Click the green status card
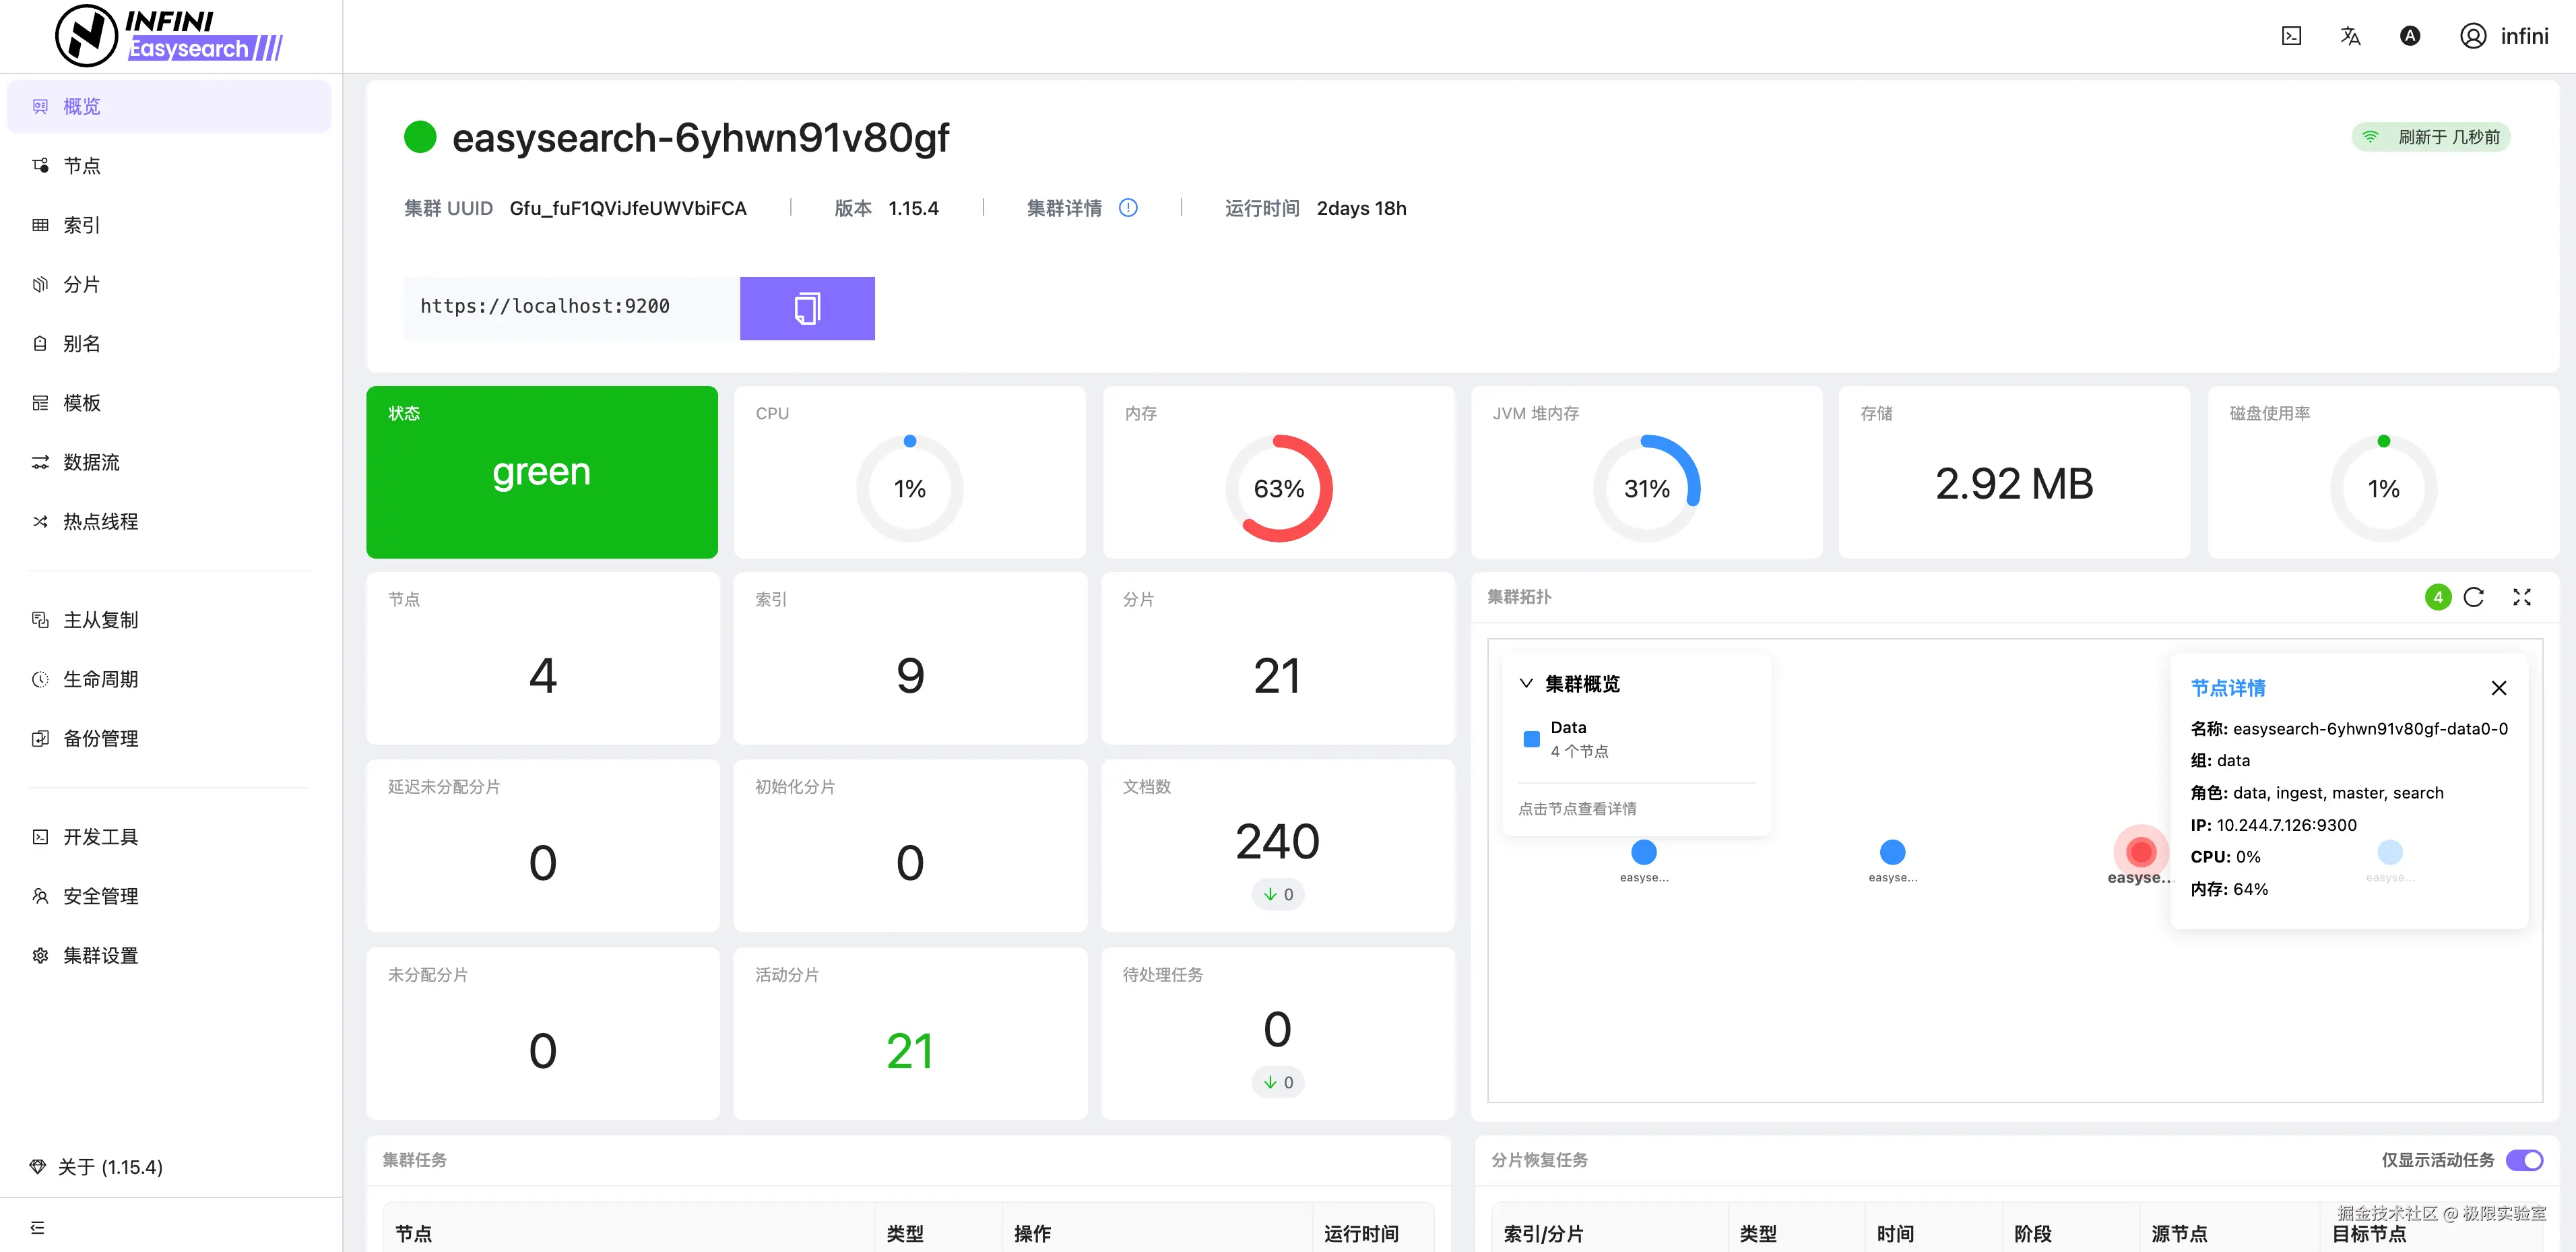 click(542, 472)
